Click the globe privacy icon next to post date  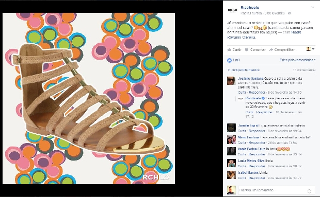point(289,13)
